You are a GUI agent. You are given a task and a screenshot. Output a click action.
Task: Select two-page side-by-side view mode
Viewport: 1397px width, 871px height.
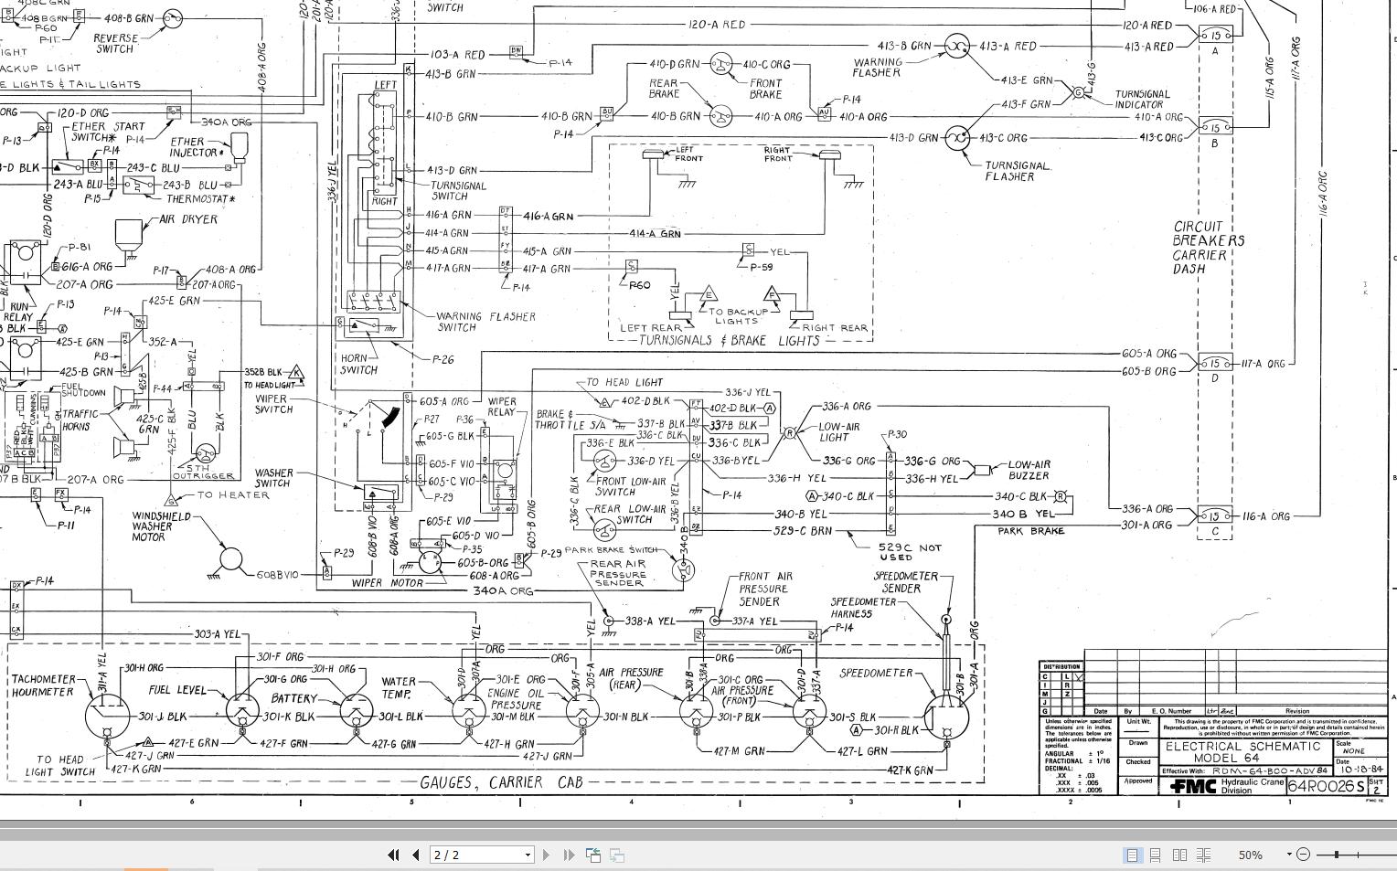coord(1179,855)
